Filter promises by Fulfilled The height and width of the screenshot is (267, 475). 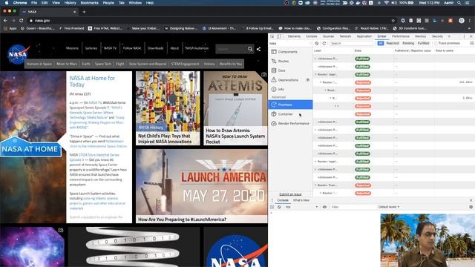click(x=423, y=43)
